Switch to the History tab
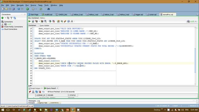Screen dimensions: 199x112 (43, 18)
